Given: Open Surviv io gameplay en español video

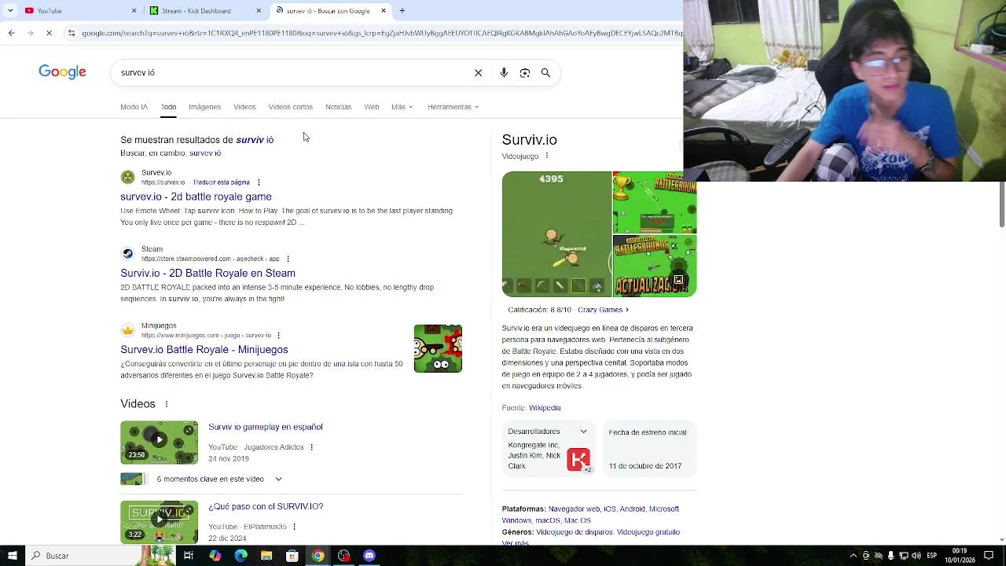Looking at the screenshot, I should click(x=266, y=427).
